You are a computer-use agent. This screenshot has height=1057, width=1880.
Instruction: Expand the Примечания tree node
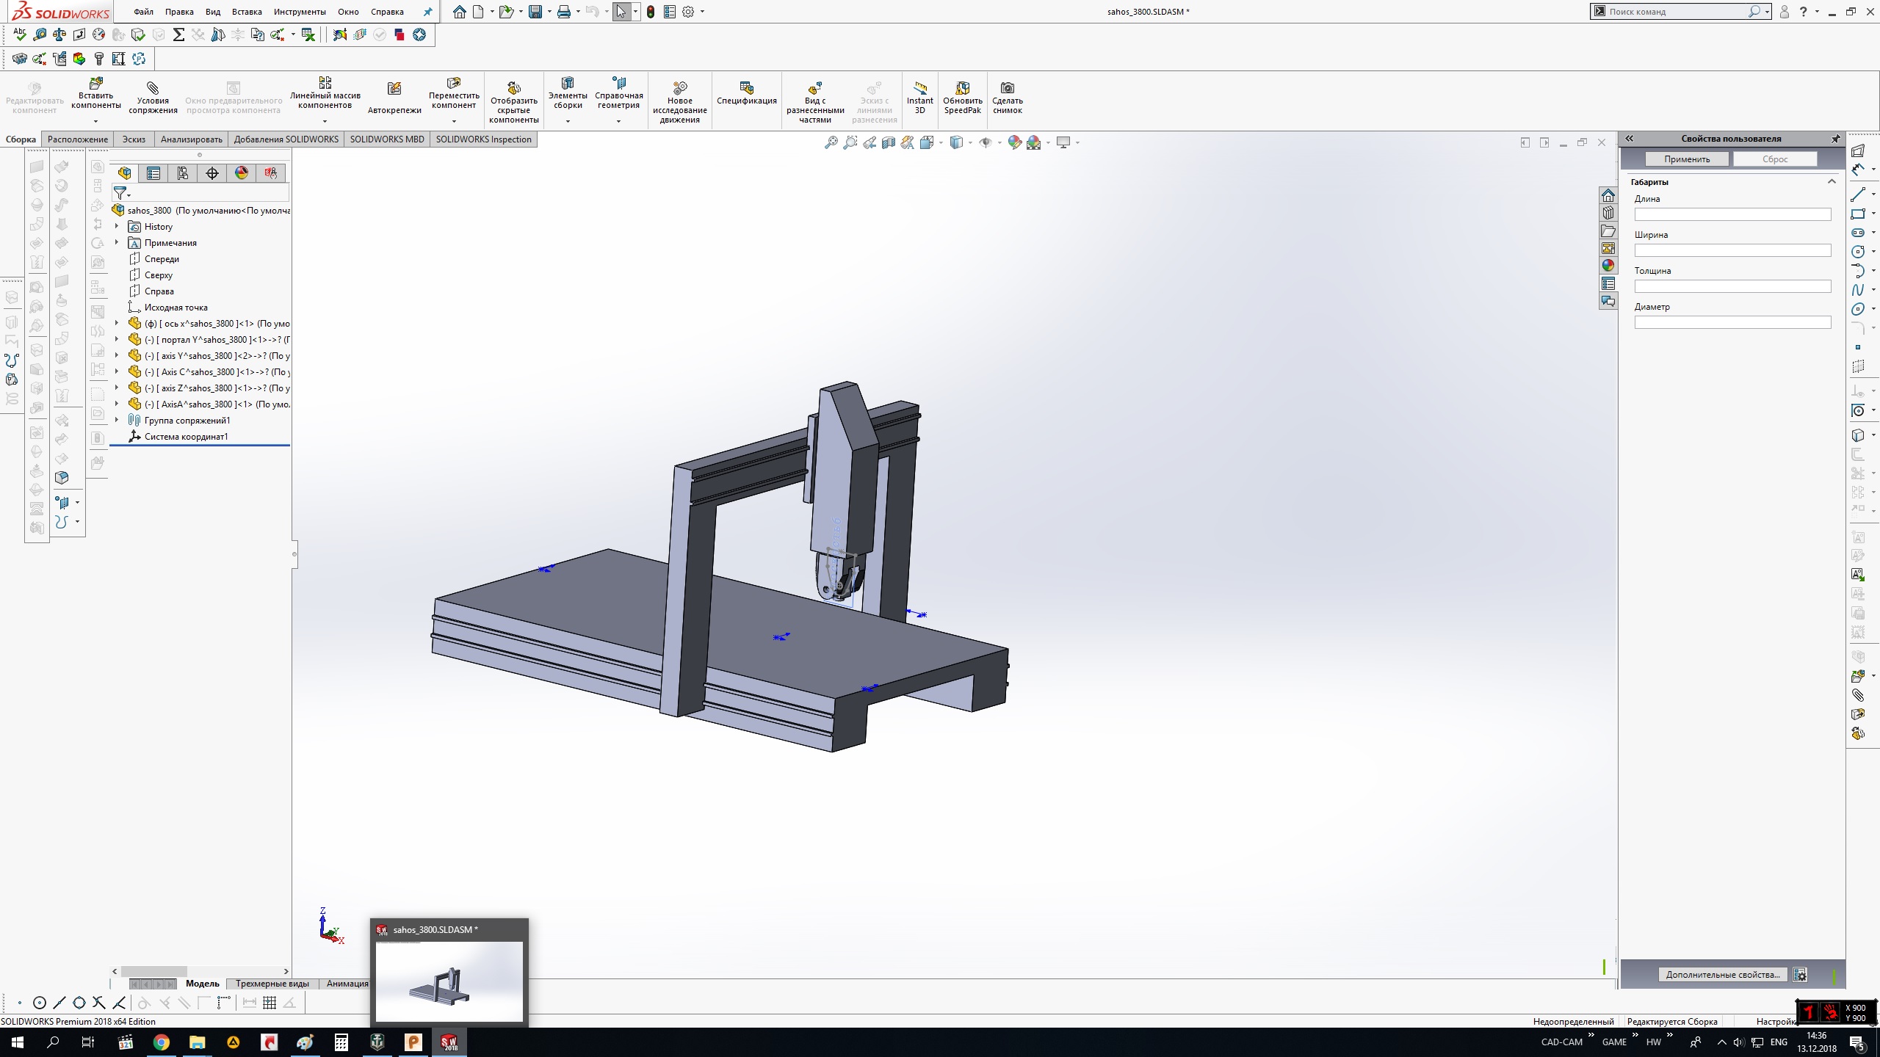[x=117, y=243]
